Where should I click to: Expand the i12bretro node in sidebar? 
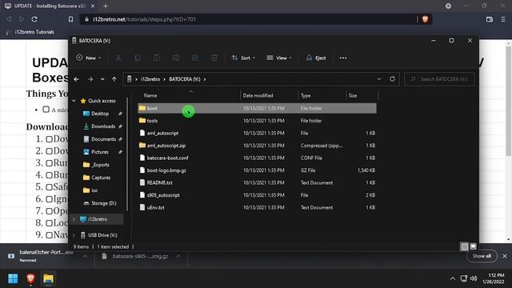coord(74,219)
